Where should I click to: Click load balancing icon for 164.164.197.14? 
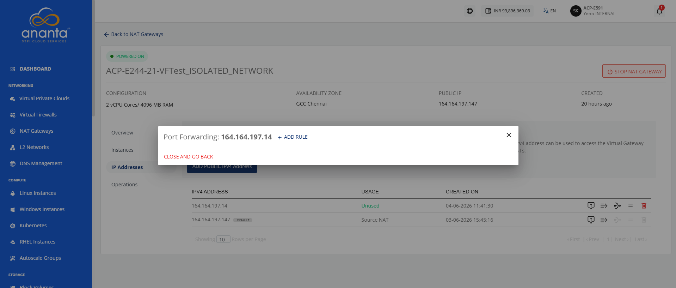(x=617, y=206)
